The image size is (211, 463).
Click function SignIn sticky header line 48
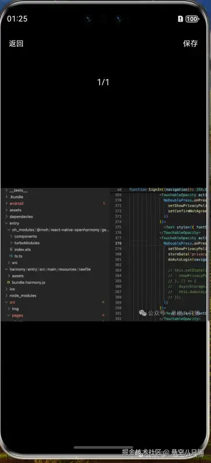[x=168, y=190]
